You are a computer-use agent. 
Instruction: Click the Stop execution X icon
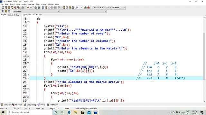coord(81,8)
